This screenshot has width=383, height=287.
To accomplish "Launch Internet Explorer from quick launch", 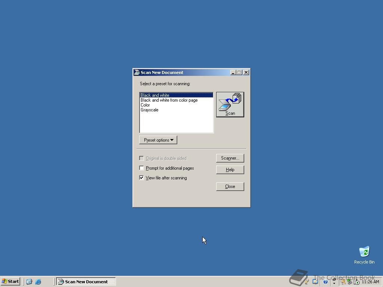I will click(38, 282).
